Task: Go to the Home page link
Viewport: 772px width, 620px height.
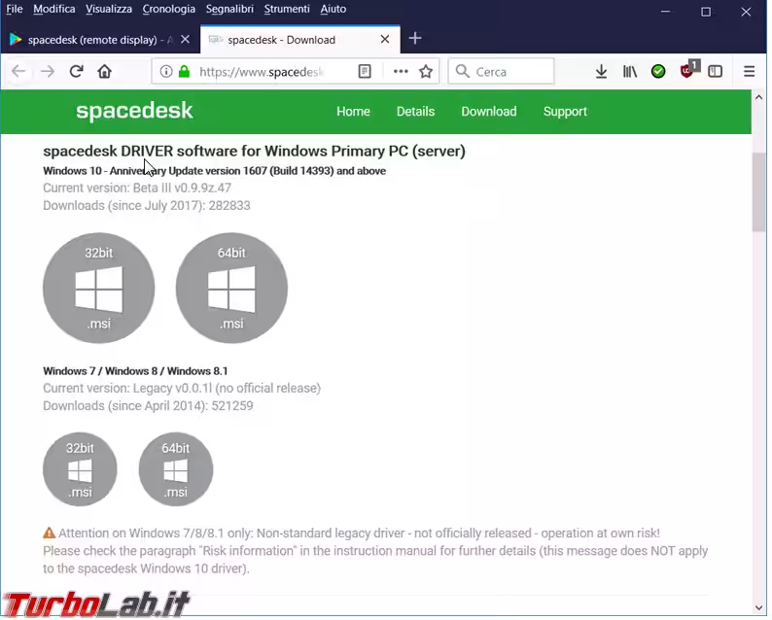Action: pos(354,112)
